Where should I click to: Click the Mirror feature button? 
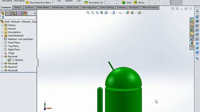click(139, 2)
